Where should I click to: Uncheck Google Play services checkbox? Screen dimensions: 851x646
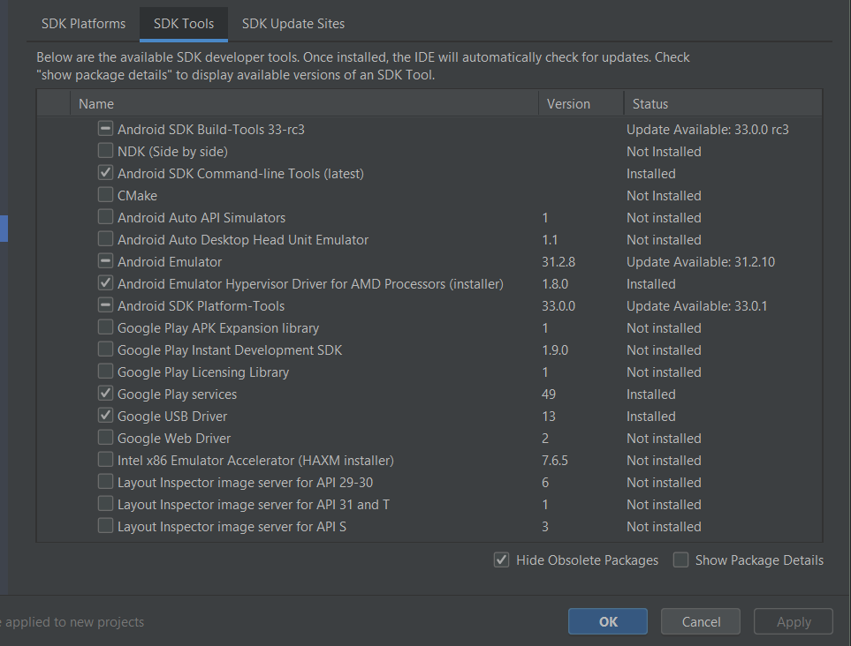105,394
